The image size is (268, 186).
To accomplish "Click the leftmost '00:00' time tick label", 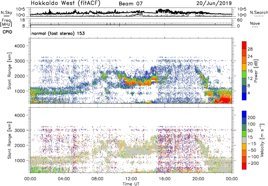I will (x=30, y=179).
